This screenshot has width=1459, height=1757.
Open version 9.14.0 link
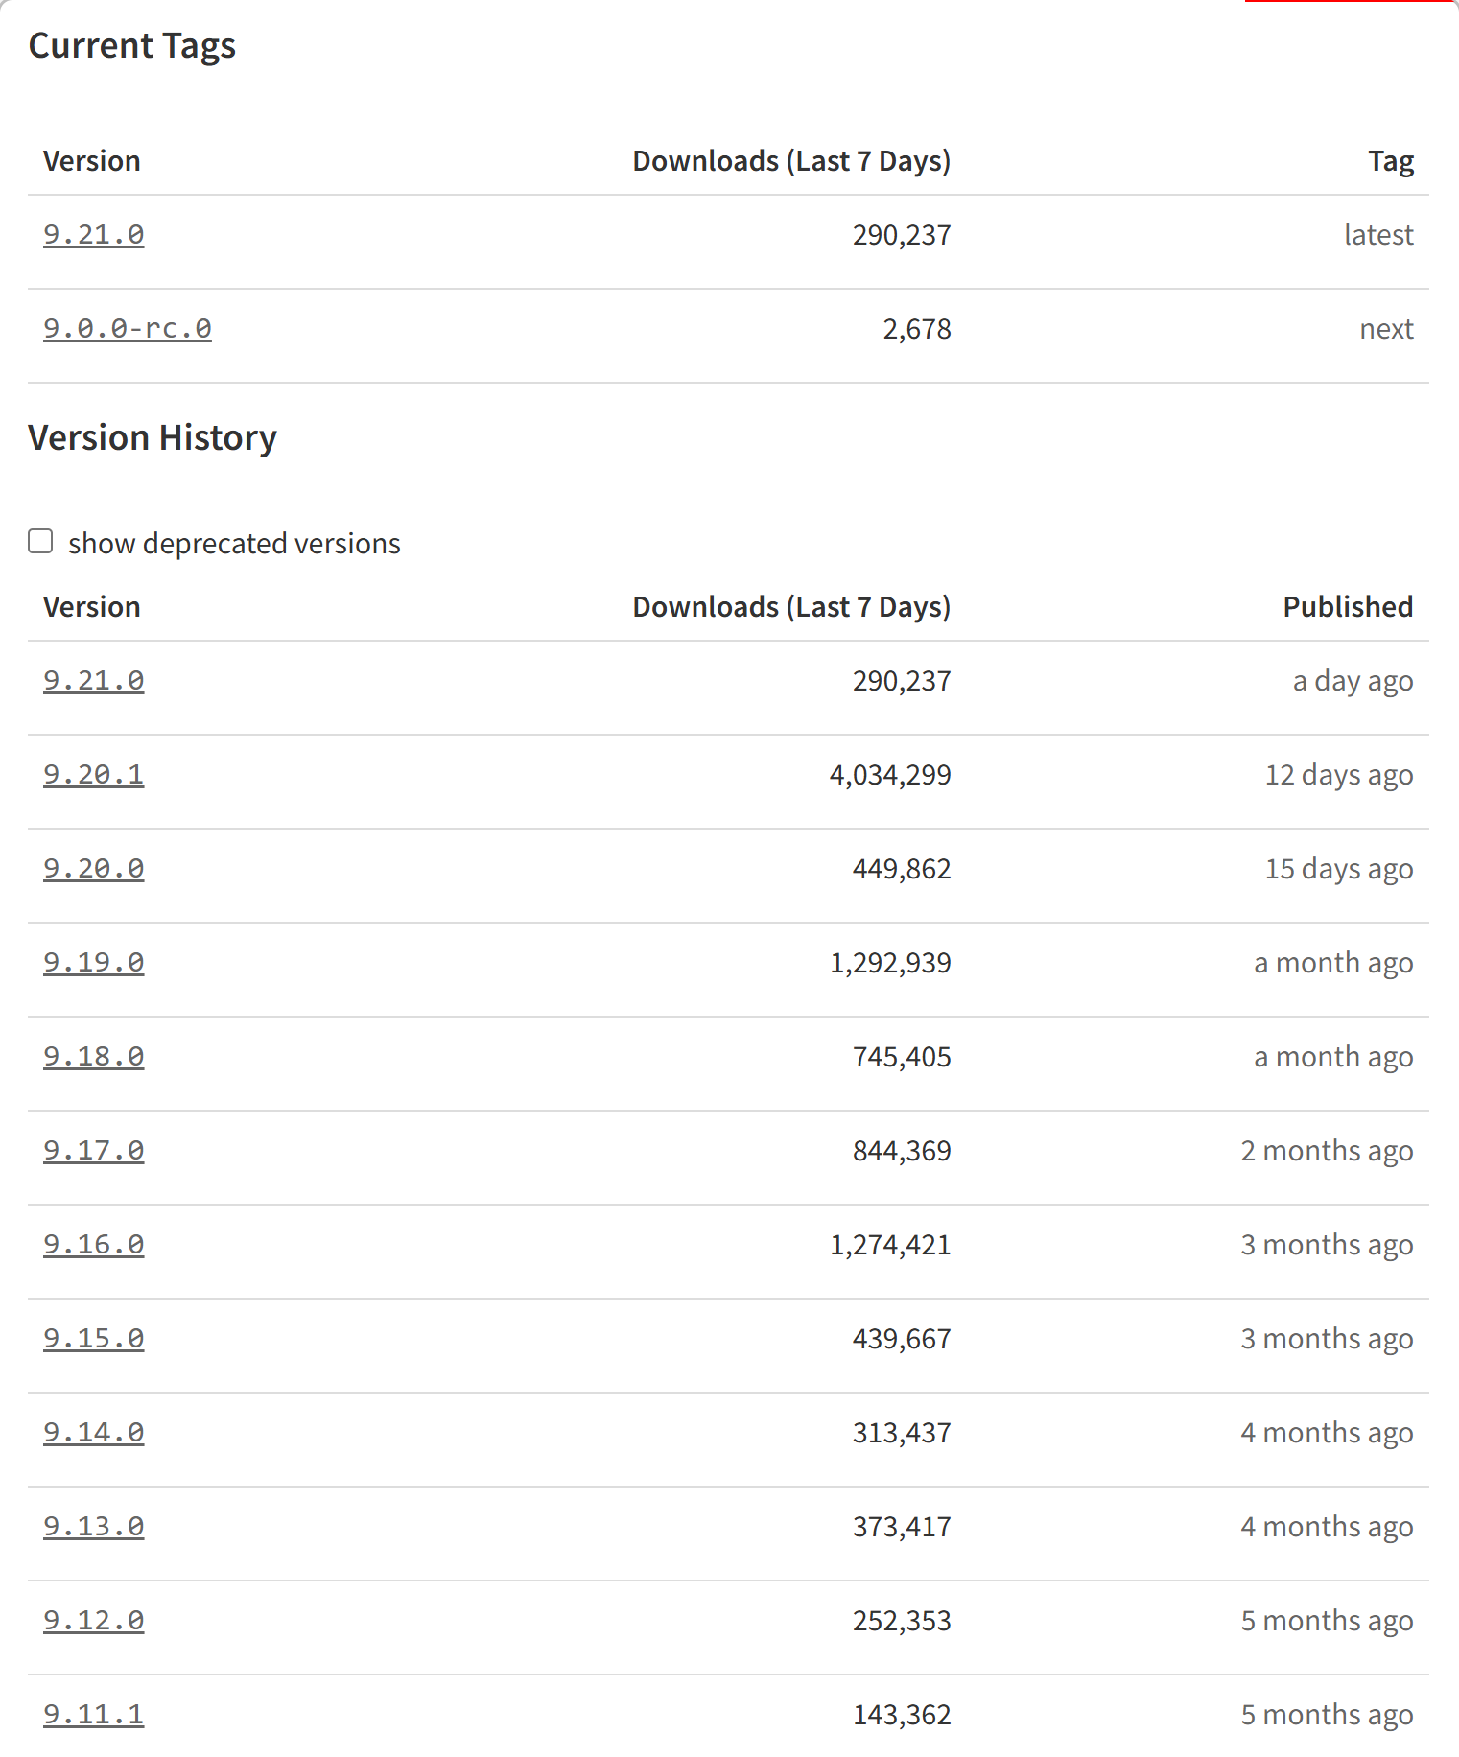[94, 1433]
